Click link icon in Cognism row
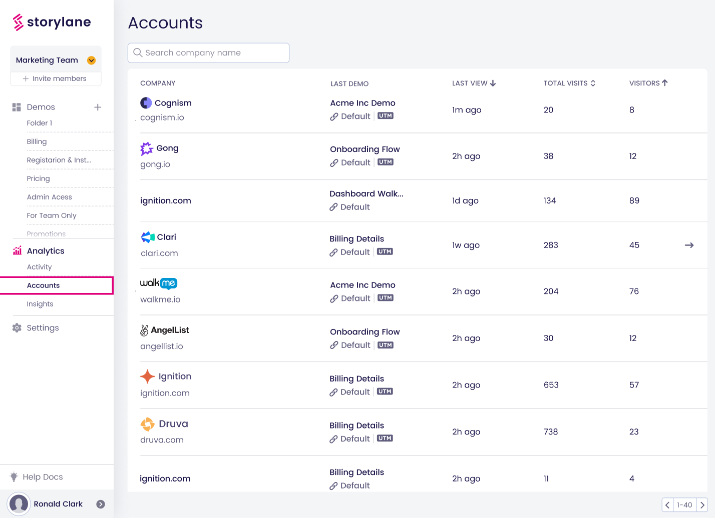 click(334, 116)
